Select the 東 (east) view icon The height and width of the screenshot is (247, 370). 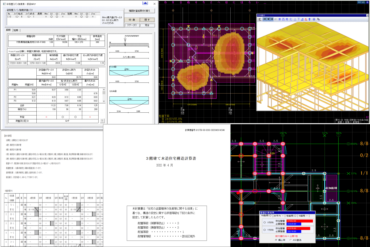pos(280,19)
